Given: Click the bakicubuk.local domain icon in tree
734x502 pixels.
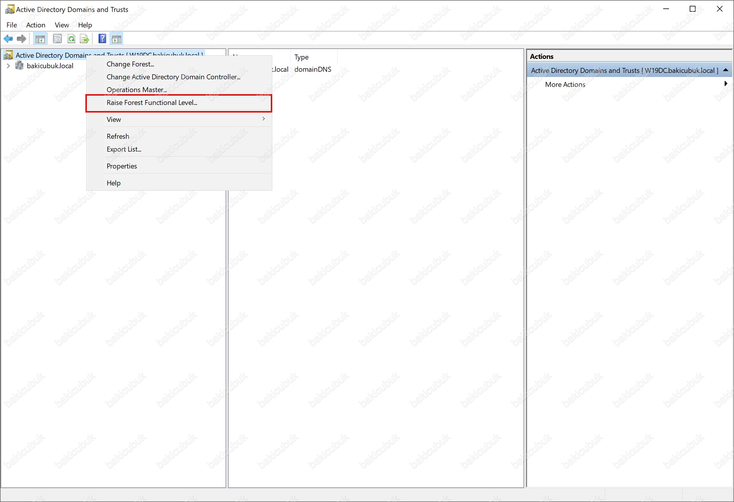Looking at the screenshot, I should coord(19,66).
